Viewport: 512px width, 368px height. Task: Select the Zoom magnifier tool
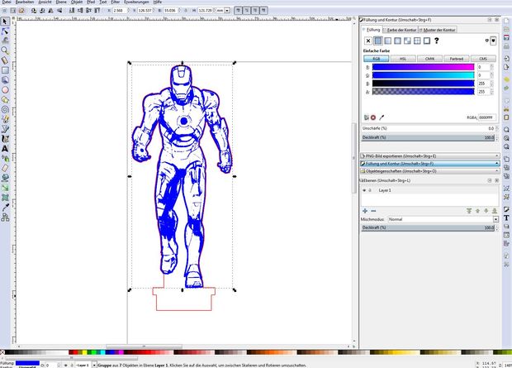[x=5, y=50]
